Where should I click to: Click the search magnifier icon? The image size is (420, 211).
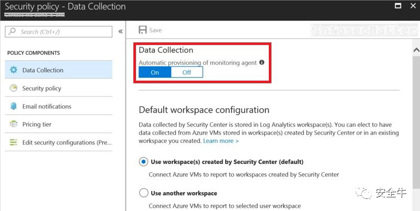click(12, 31)
